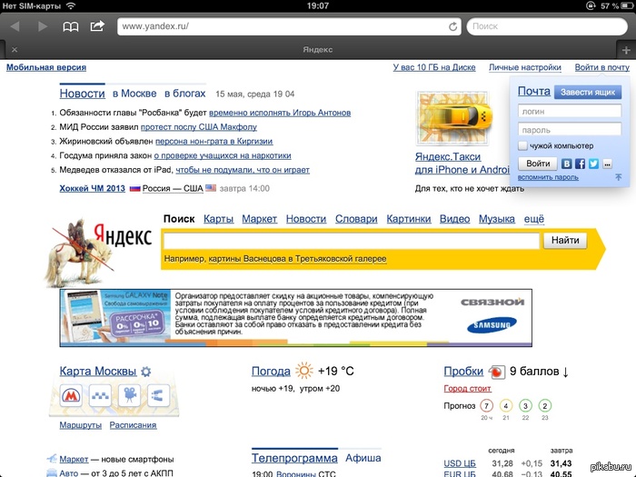Collapse the Почта login panel arrow

618,177
